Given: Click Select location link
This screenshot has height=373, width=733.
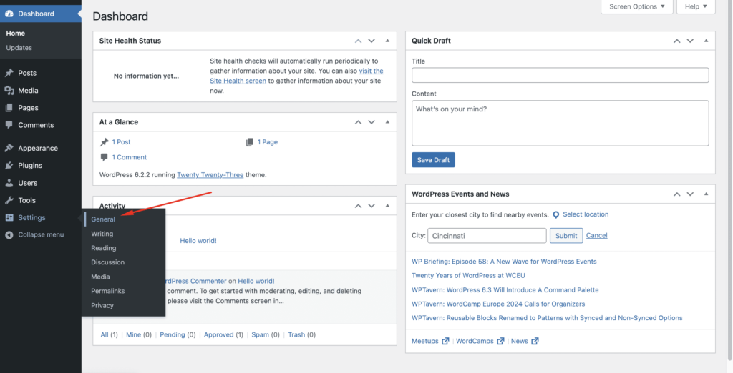Looking at the screenshot, I should [x=586, y=214].
